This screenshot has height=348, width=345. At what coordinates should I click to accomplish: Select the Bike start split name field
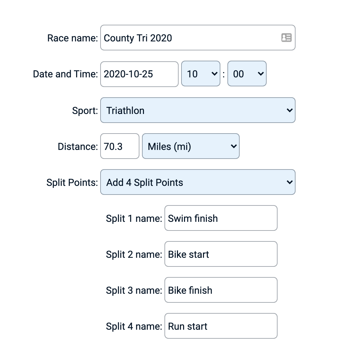[221, 254]
